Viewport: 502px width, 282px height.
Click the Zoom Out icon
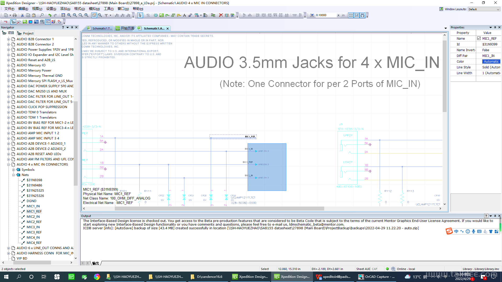point(75,15)
